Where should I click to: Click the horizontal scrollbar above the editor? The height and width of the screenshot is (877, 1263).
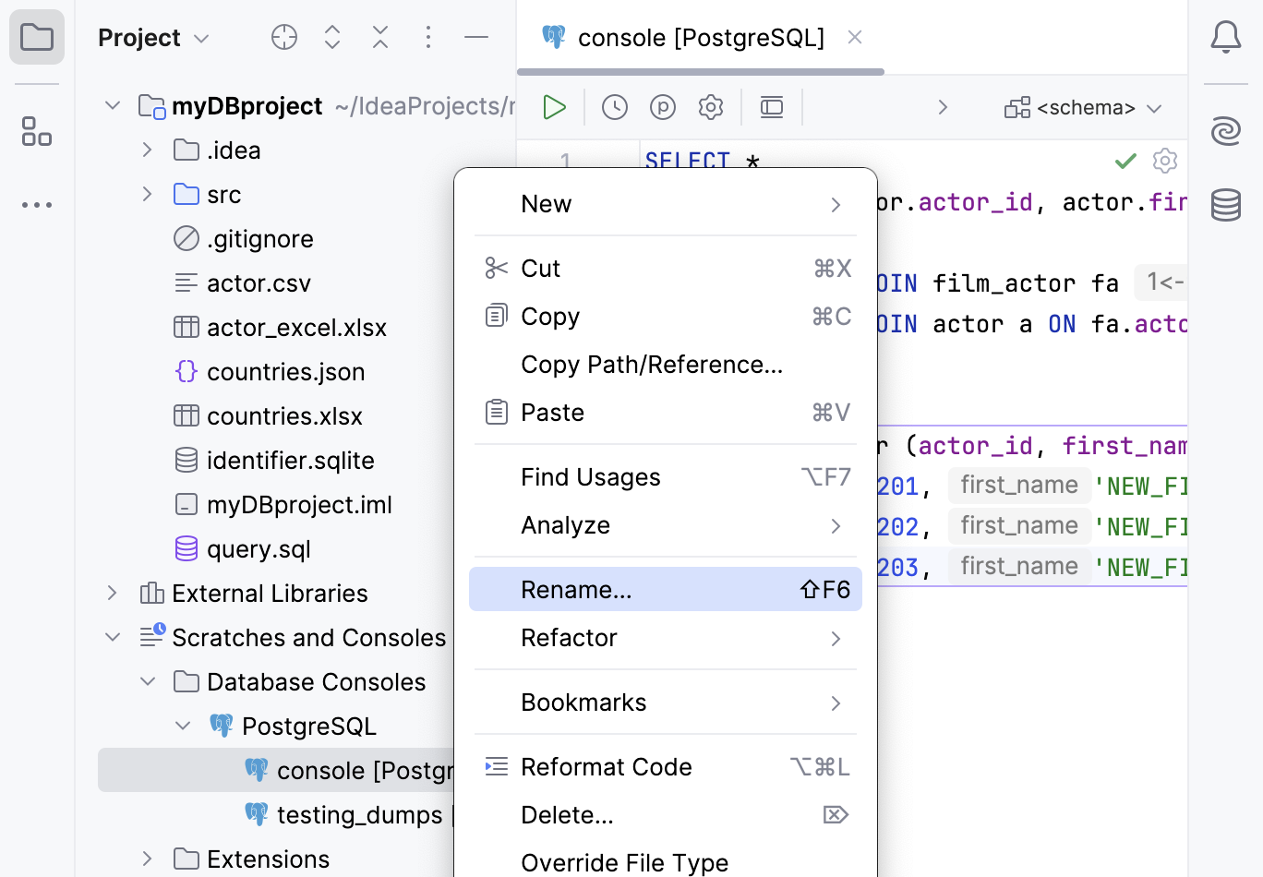coord(700,71)
